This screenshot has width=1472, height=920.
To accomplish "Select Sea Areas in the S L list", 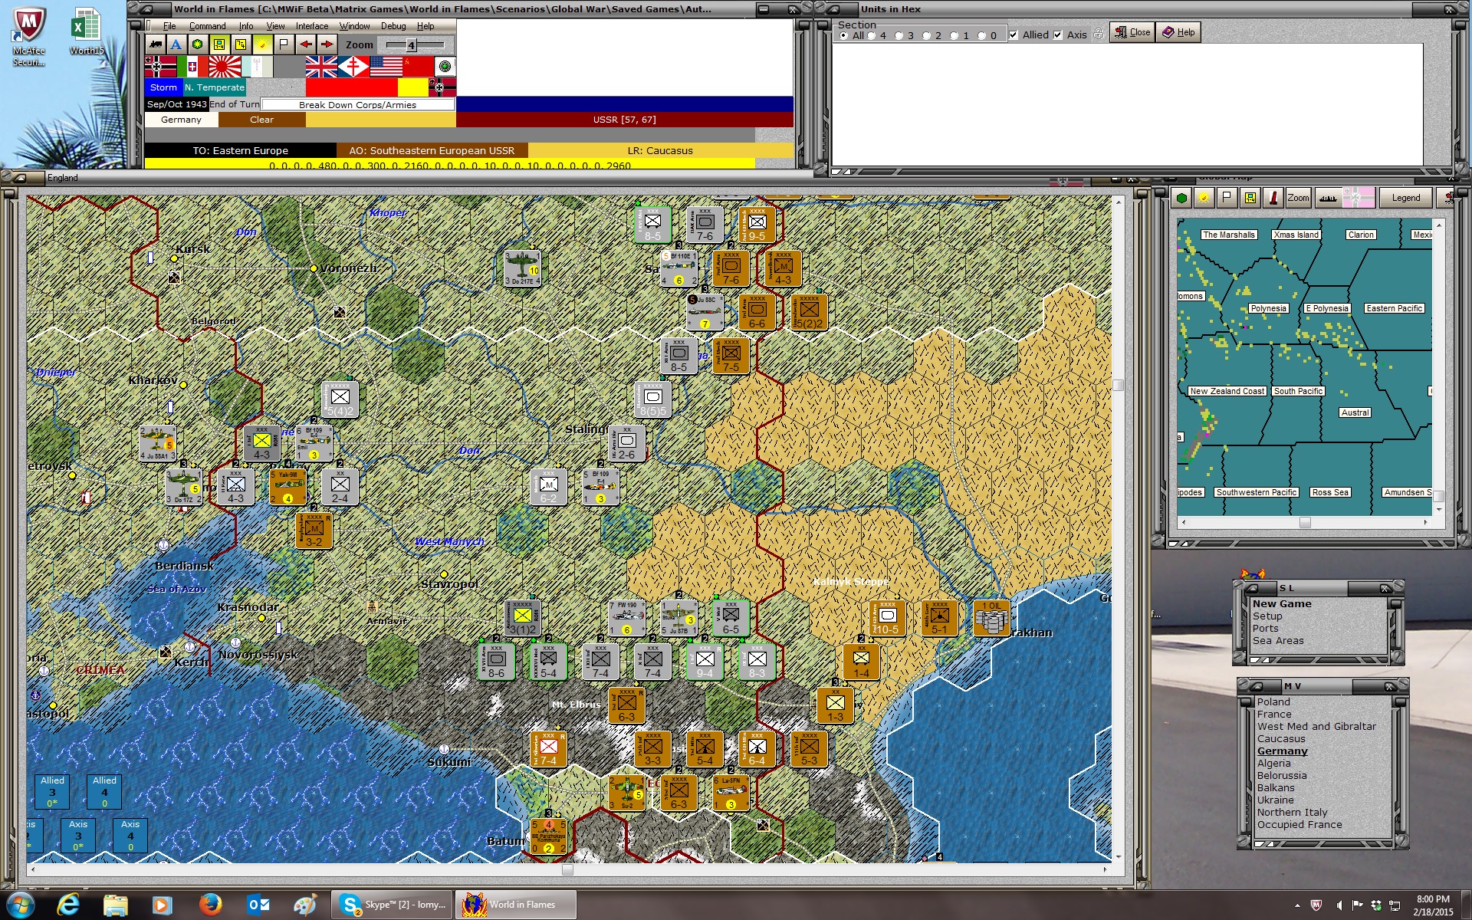I will 1278,641.
